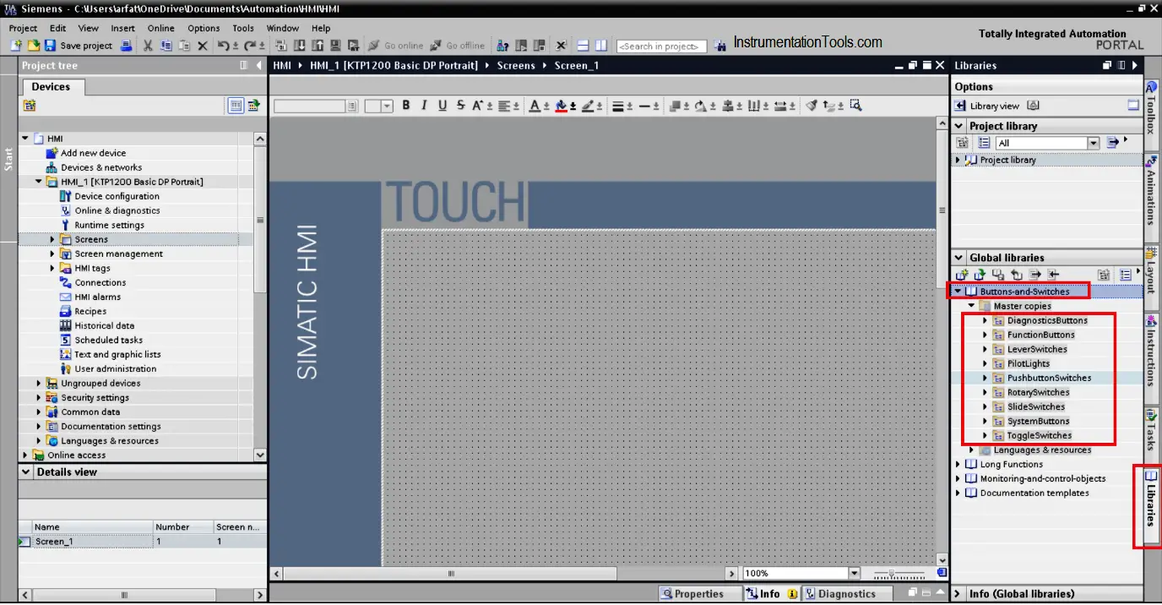Click Save library changes icon
This screenshot has width=1162, height=605.
coord(998,275)
